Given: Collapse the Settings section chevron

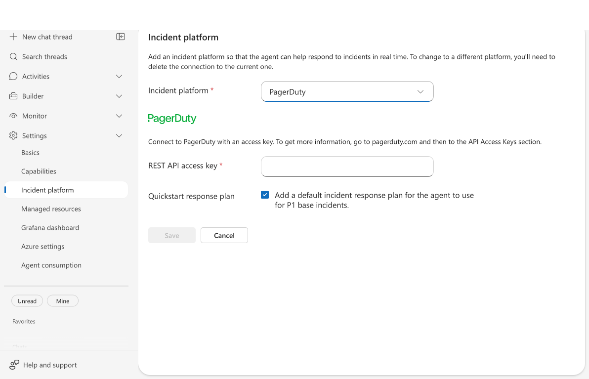Looking at the screenshot, I should pyautogui.click(x=119, y=135).
